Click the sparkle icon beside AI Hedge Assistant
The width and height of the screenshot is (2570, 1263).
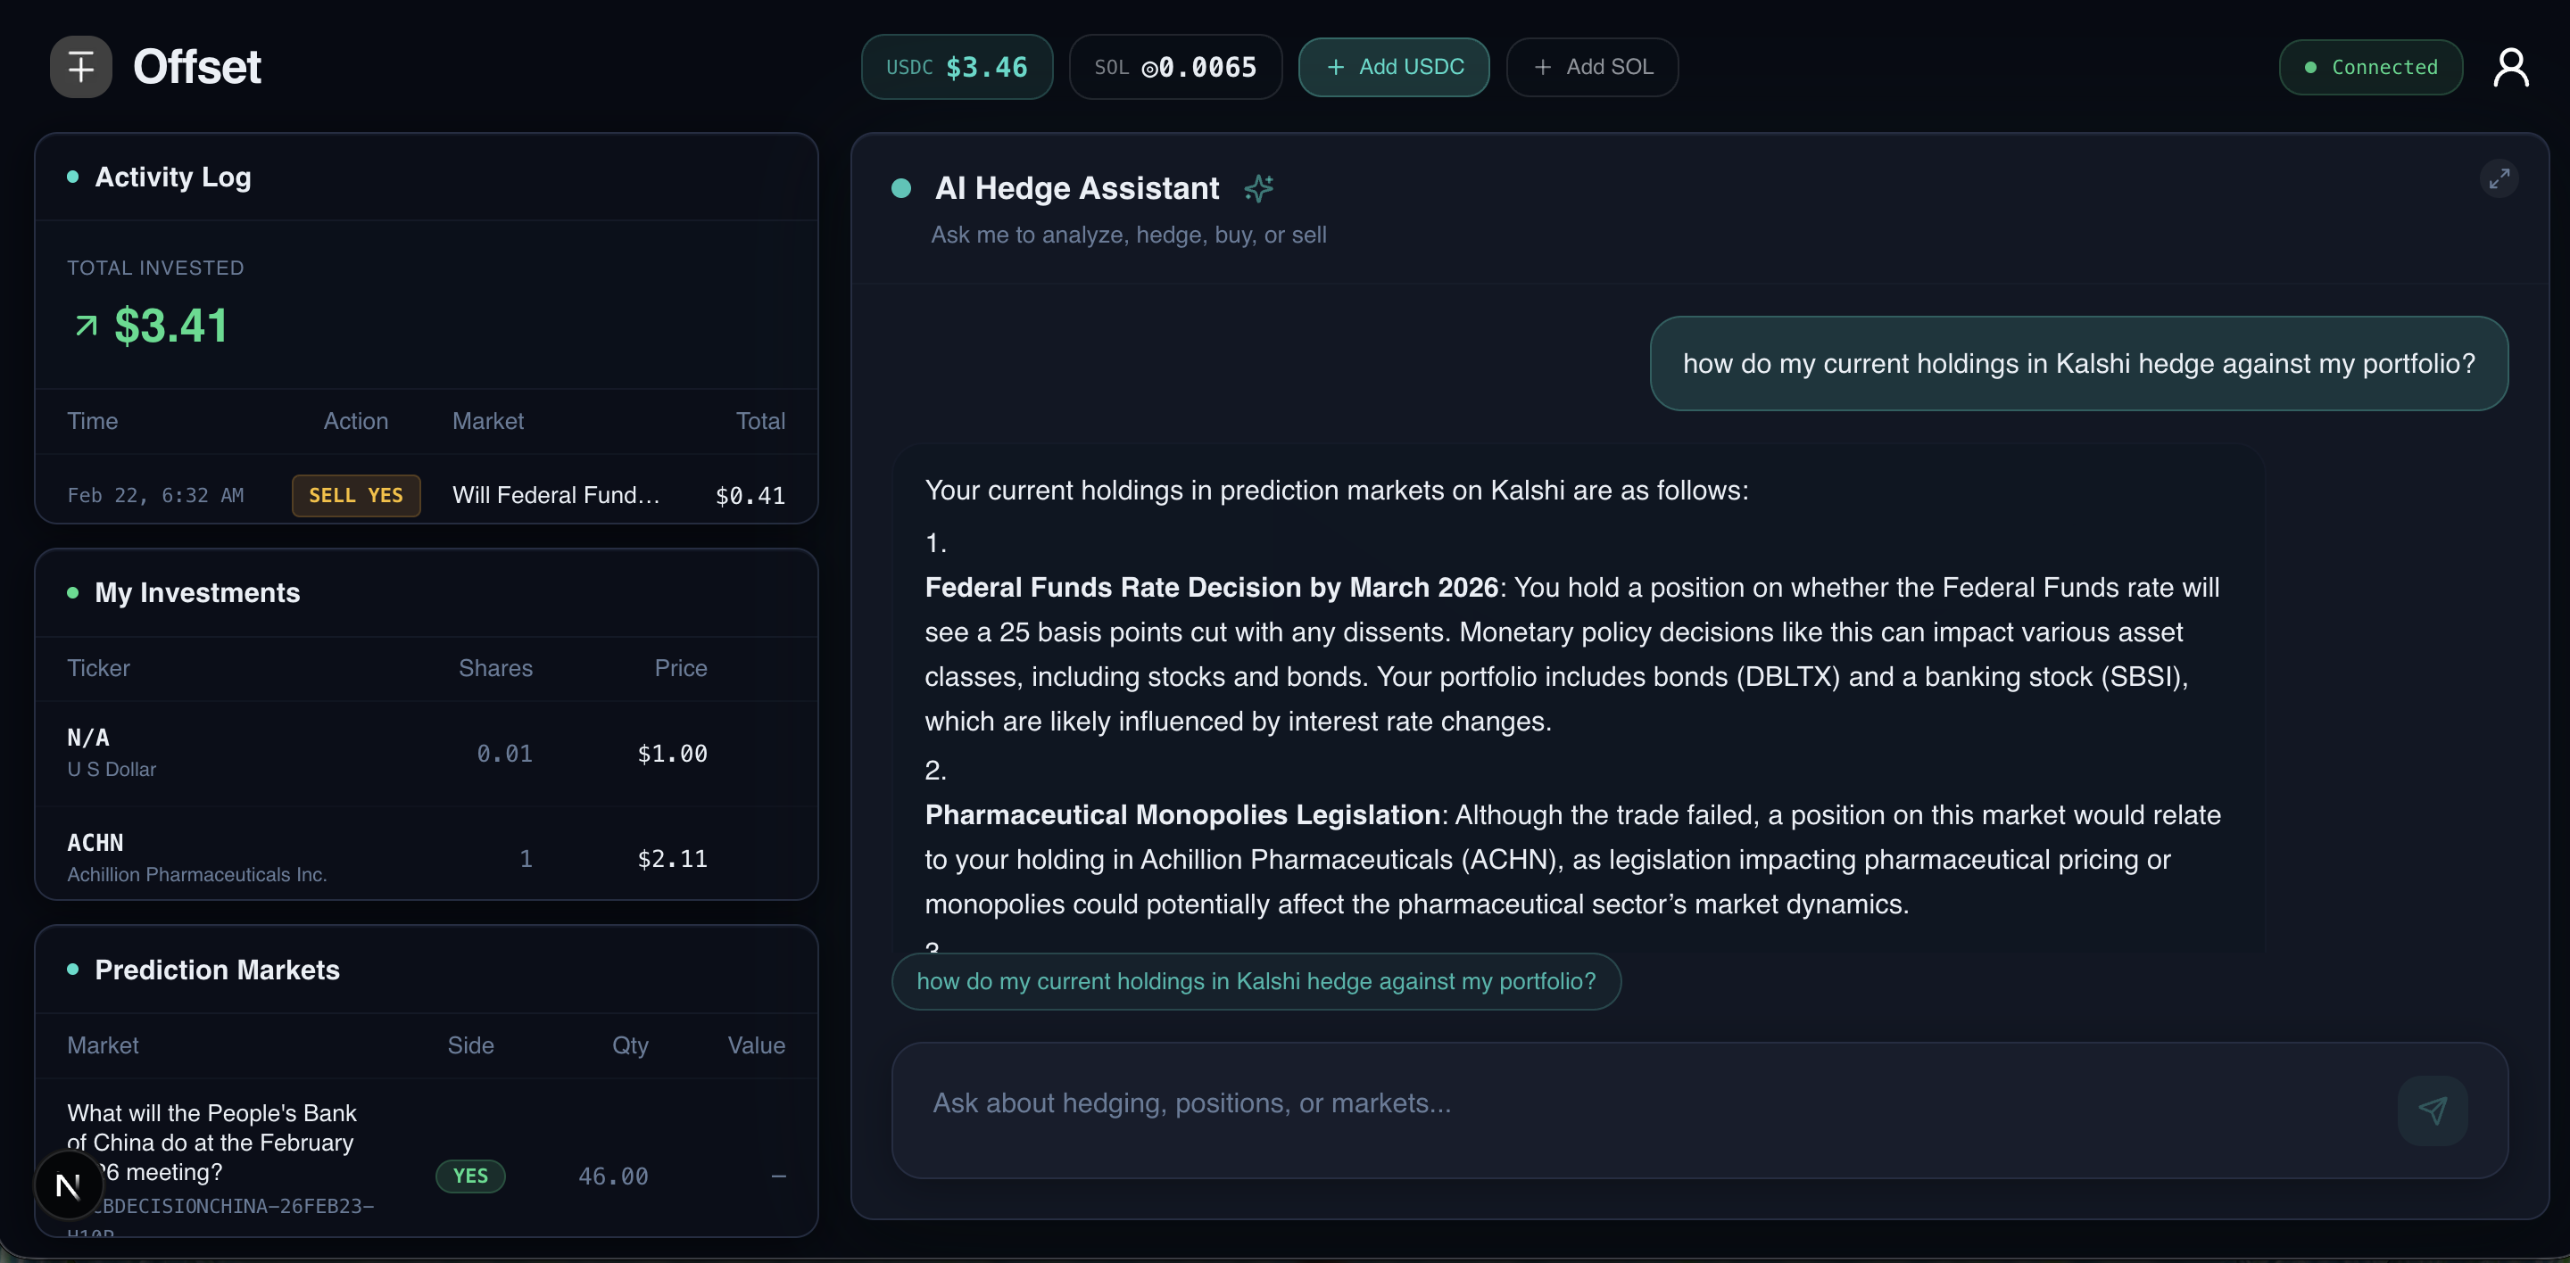(x=1258, y=187)
